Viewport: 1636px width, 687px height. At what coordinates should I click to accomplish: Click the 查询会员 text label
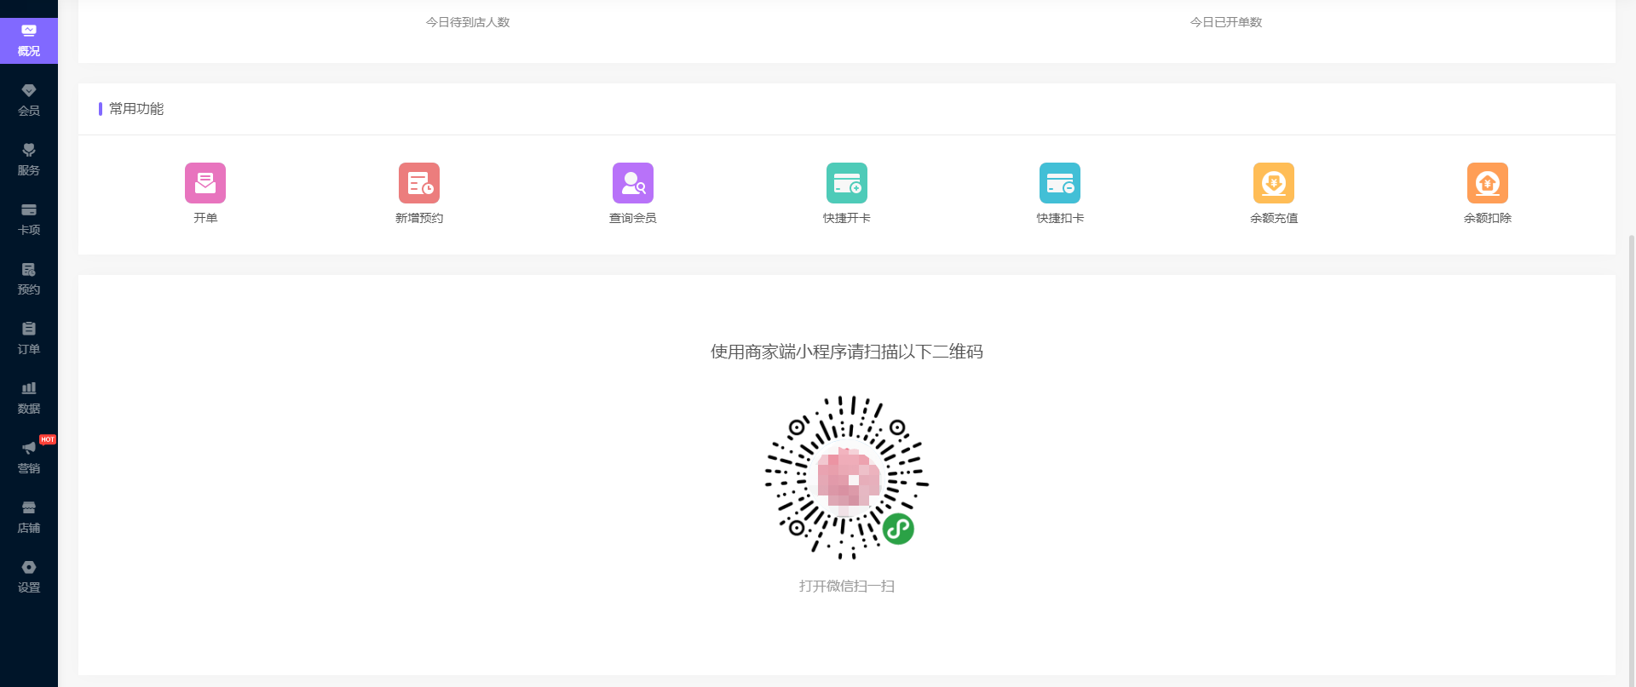[x=633, y=218]
